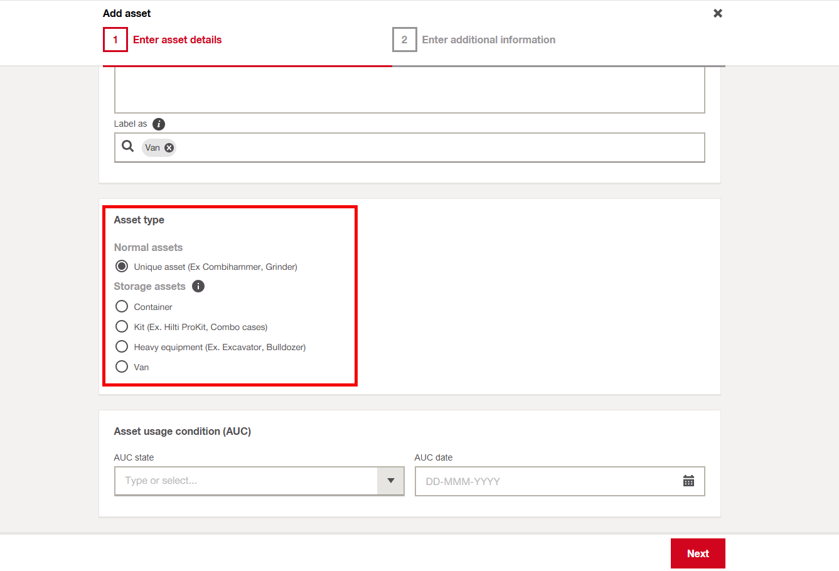Go to Enter asset details step
The image size is (839, 571).
tap(177, 40)
